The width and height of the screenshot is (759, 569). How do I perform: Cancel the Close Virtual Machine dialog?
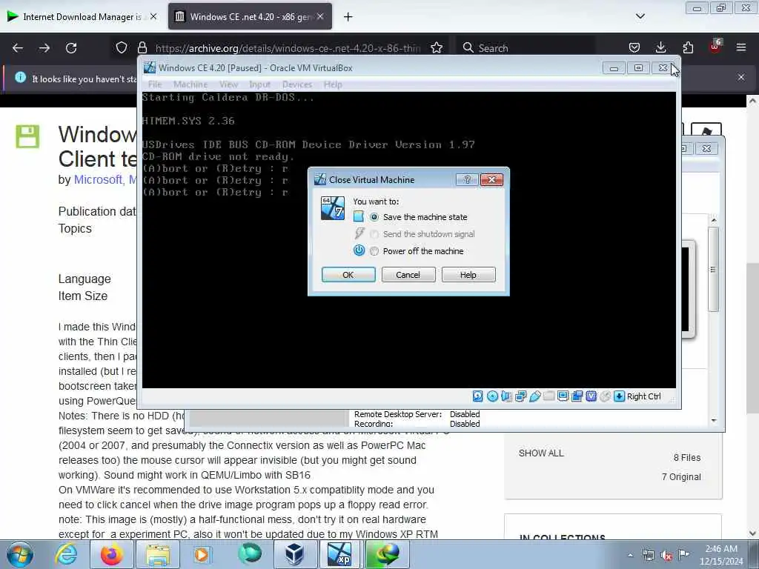[408, 275]
